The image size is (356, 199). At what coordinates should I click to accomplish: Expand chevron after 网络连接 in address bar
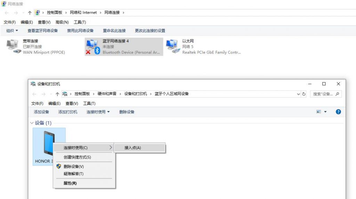coord(123,13)
